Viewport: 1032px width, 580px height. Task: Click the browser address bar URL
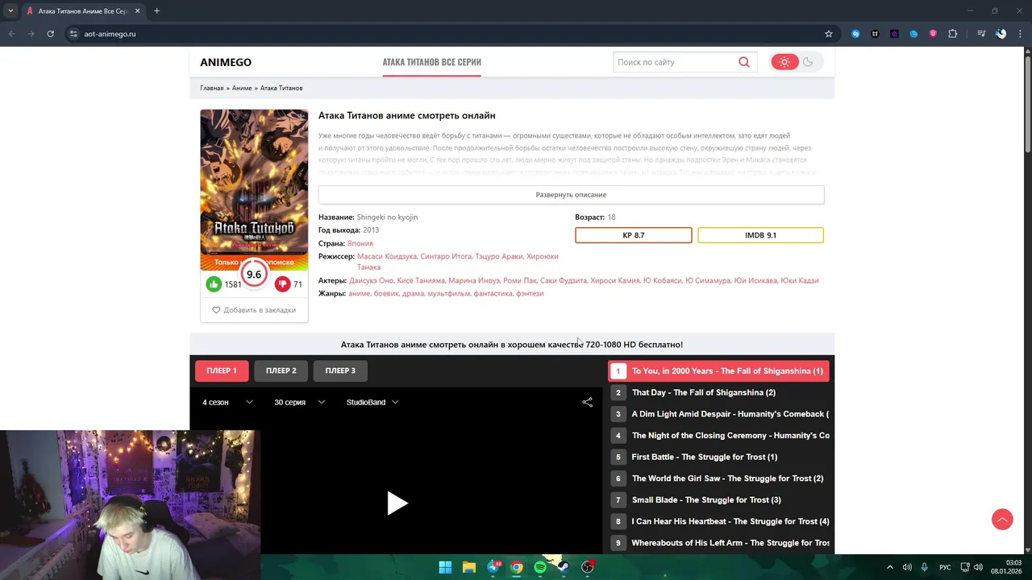(110, 34)
